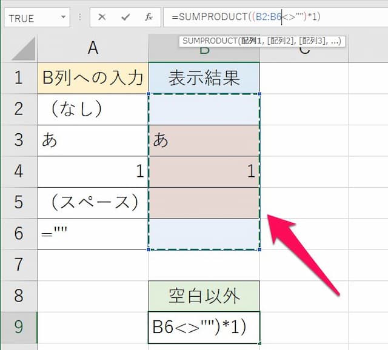Click cell B6 at range bottom

pos(204,234)
